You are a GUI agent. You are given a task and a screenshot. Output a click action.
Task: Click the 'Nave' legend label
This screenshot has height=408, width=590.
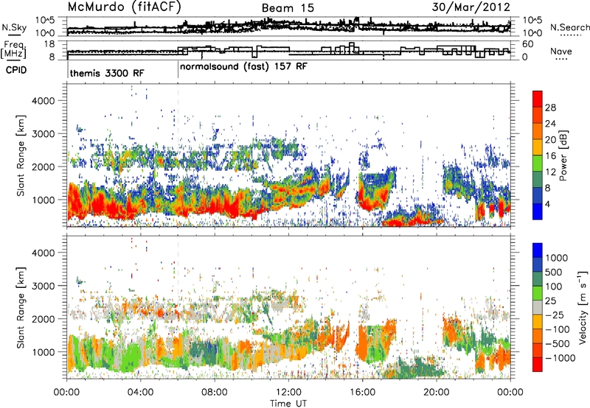pyautogui.click(x=561, y=51)
